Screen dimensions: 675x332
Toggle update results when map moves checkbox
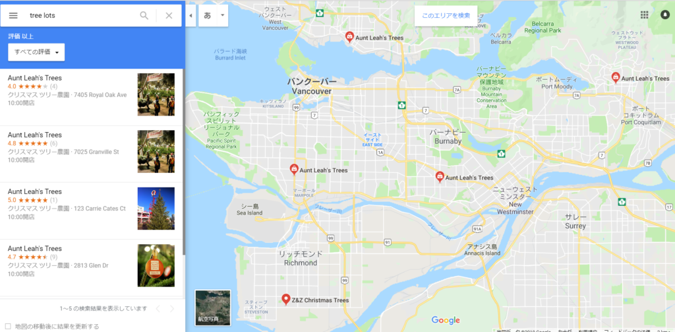pos(8,327)
